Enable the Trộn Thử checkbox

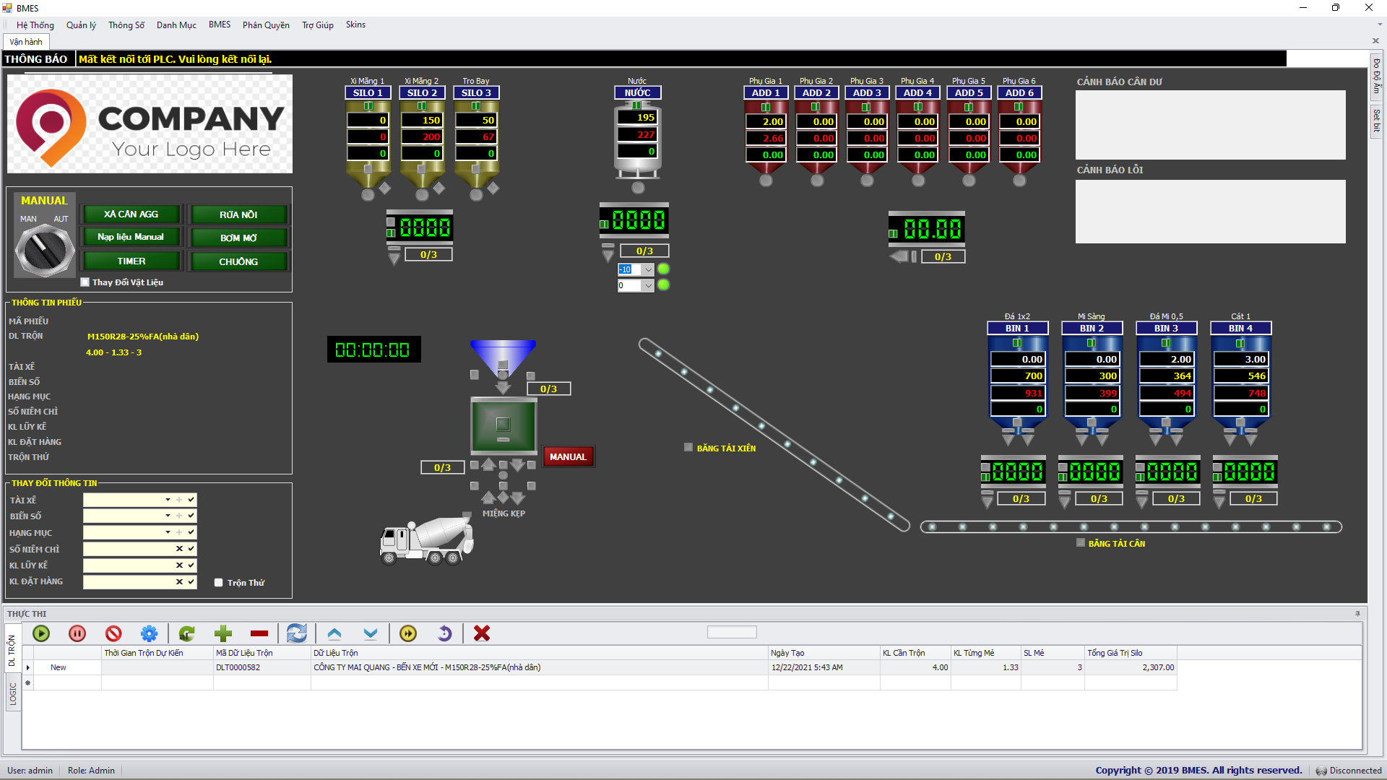click(x=218, y=583)
